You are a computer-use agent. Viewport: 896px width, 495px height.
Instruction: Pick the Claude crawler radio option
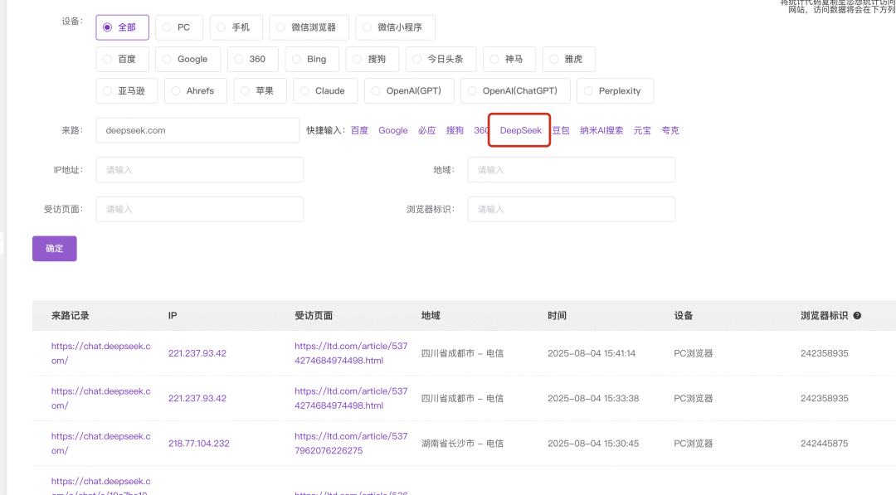(x=324, y=91)
